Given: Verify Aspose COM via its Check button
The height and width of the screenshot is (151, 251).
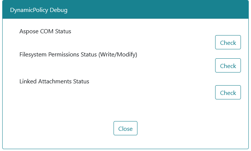Looking at the screenshot, I should [228, 42].
